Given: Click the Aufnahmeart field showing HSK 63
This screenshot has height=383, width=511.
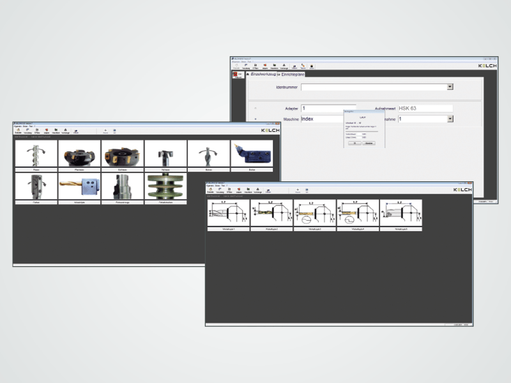Looking at the screenshot, I should (425, 109).
